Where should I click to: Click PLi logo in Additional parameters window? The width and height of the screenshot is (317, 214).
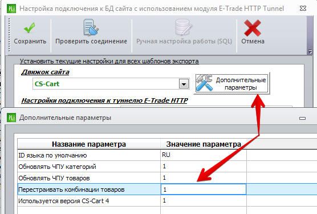coord(11,118)
